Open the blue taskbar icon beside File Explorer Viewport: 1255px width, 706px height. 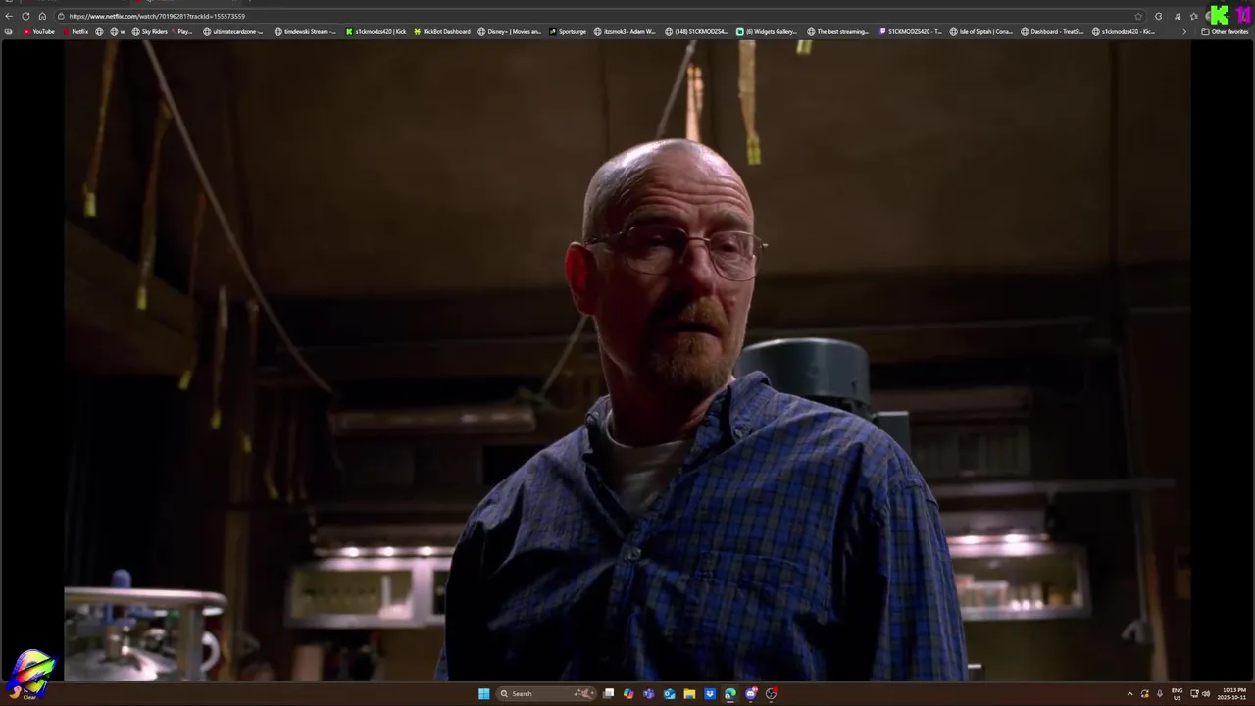pos(710,694)
